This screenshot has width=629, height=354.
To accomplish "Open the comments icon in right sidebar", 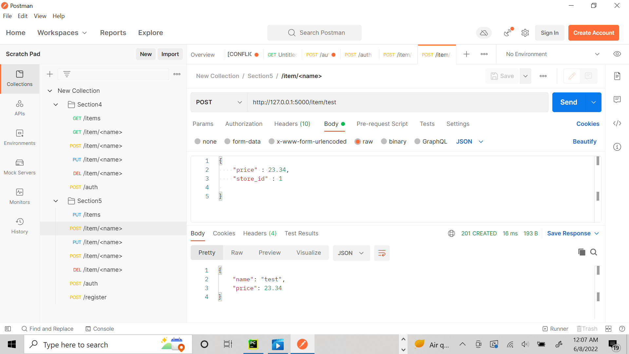I will pos(617,100).
